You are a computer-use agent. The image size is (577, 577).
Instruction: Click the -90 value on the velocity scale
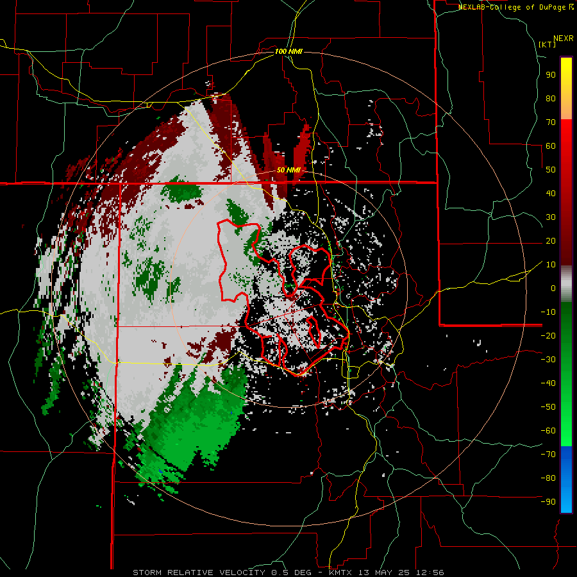click(x=548, y=502)
